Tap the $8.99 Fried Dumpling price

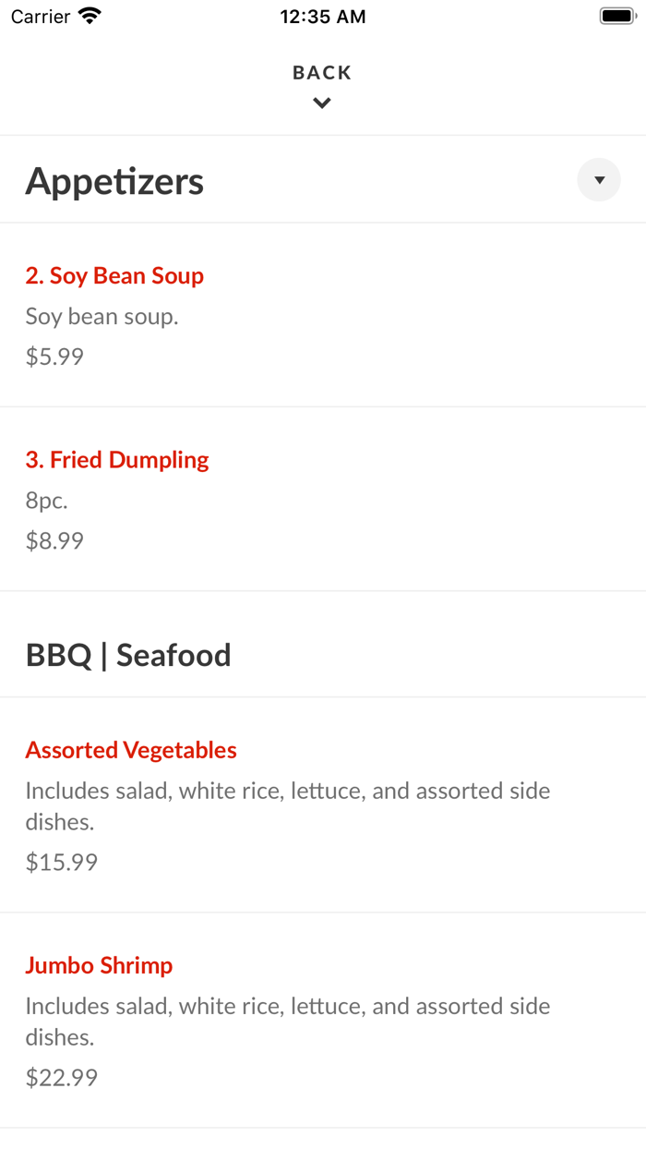point(54,540)
